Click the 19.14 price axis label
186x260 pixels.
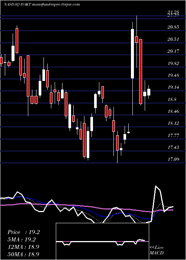[x=173, y=87]
